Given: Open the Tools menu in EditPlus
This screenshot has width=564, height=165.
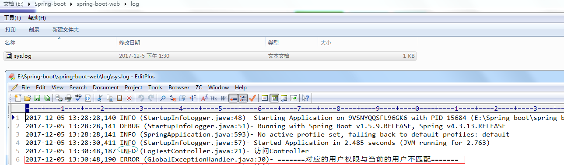Looking at the screenshot, I should click(155, 88).
